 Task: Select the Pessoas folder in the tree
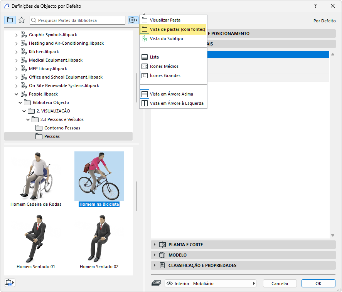(68, 136)
